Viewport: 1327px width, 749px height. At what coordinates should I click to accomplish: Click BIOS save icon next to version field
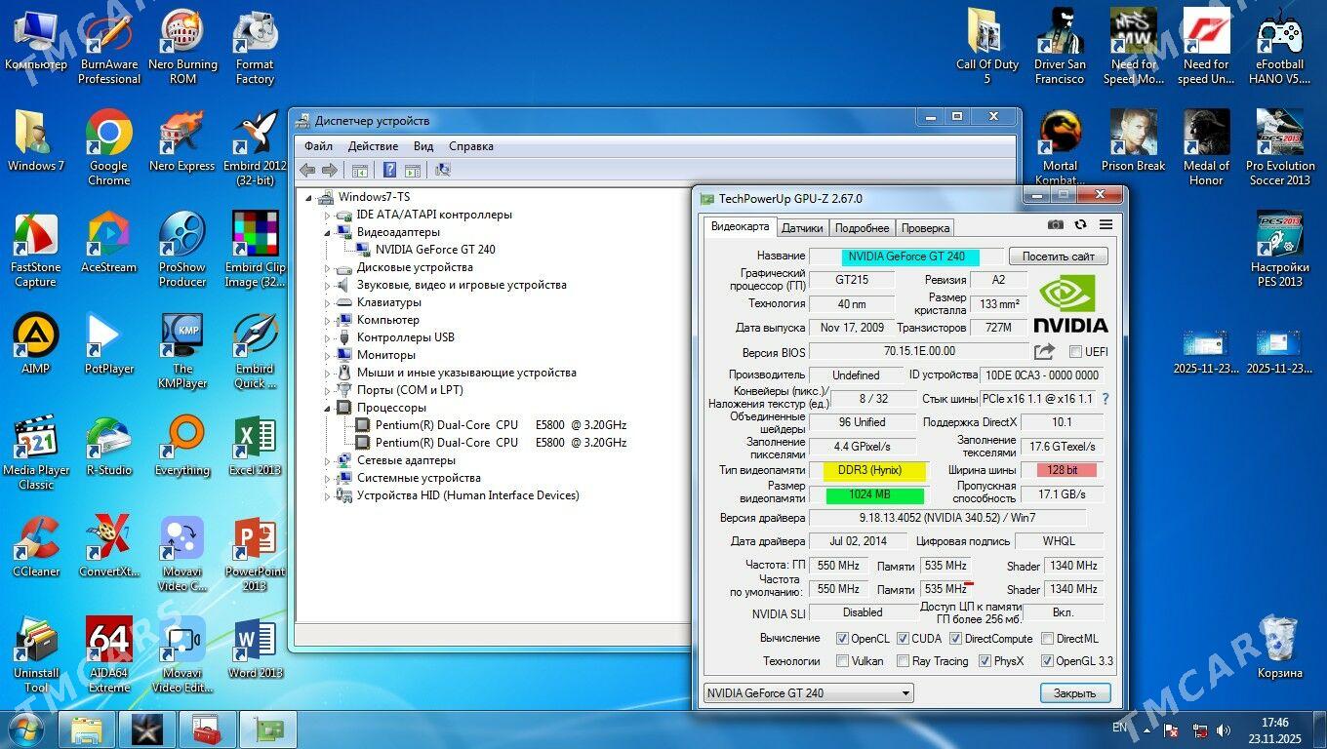[1044, 351]
